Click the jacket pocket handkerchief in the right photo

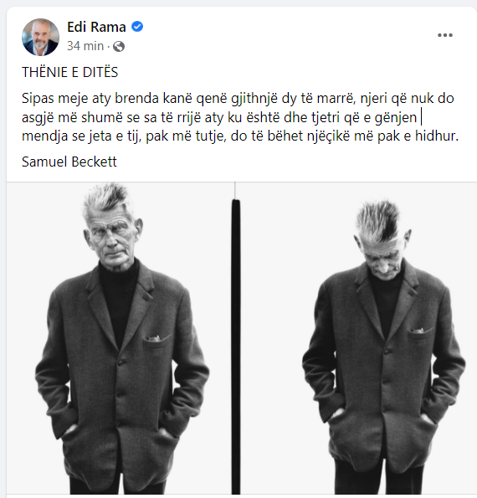tap(418, 331)
